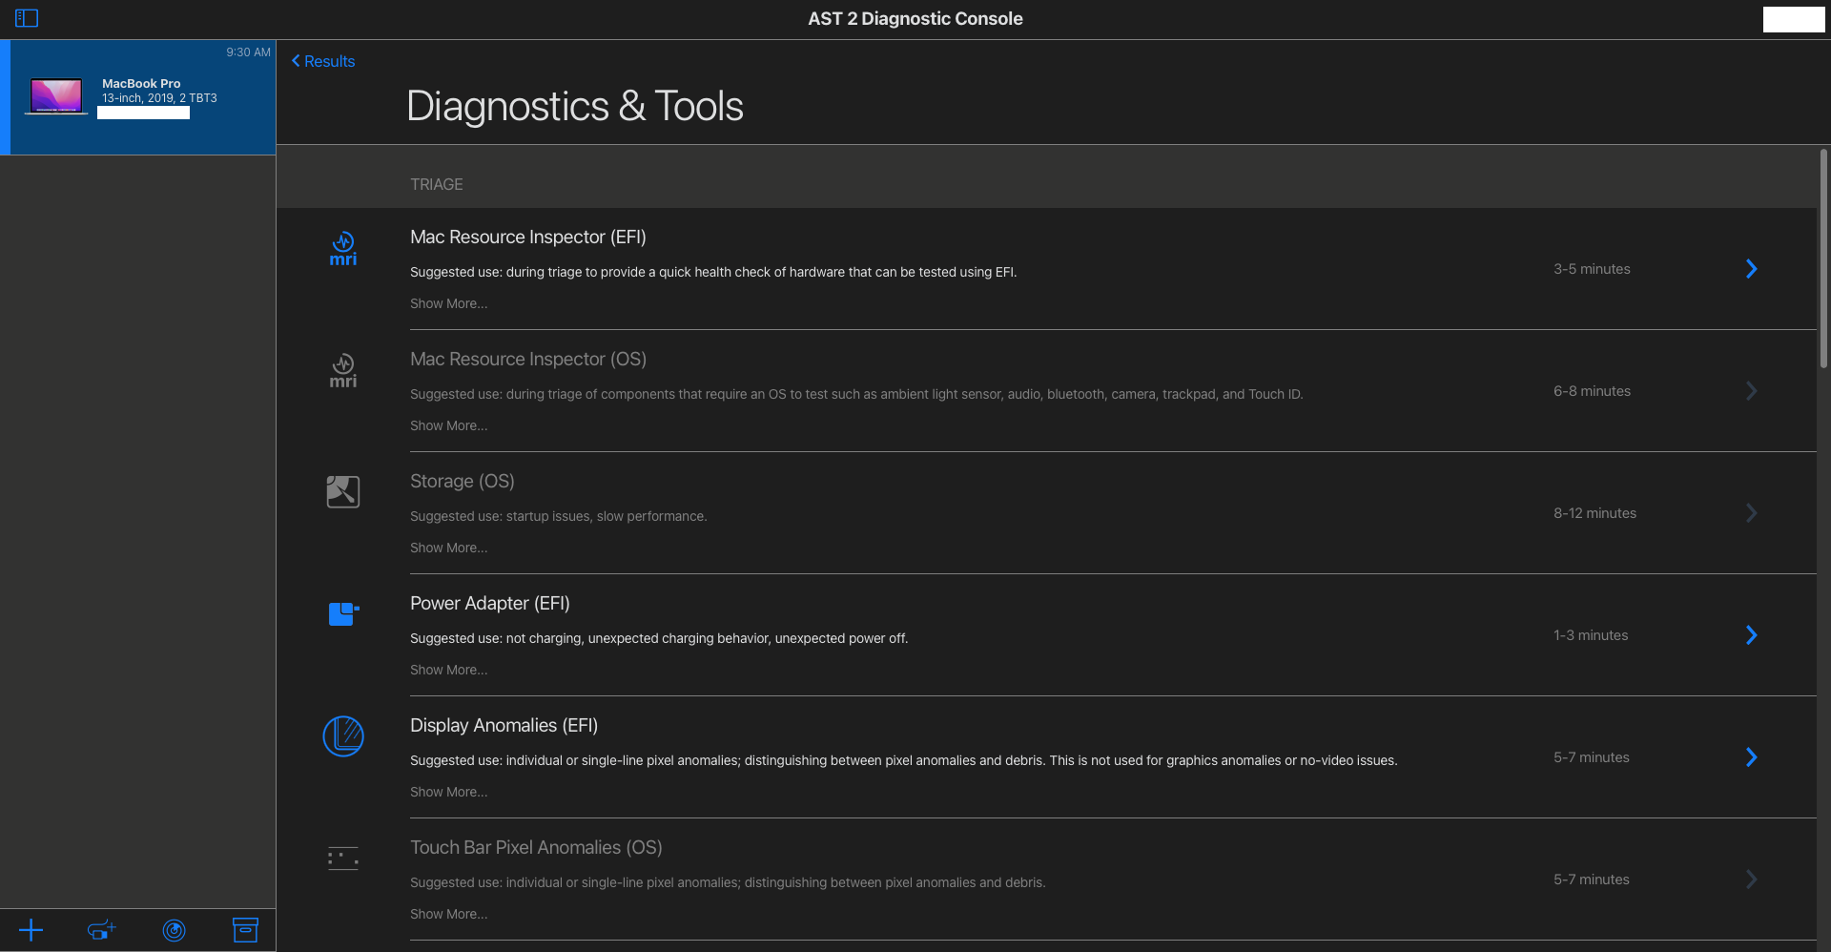
Task: Click the plus icon to add a session
Action: click(31, 929)
